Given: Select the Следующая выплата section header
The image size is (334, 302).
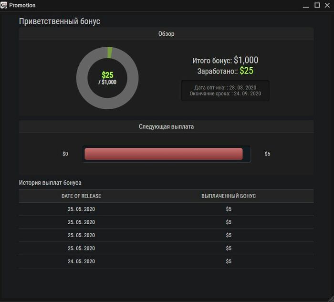Looking at the screenshot, I should pos(166,126).
